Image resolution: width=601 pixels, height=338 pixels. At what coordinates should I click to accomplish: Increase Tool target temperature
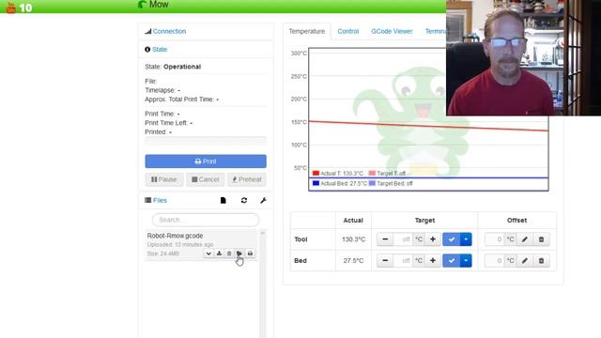(x=433, y=239)
